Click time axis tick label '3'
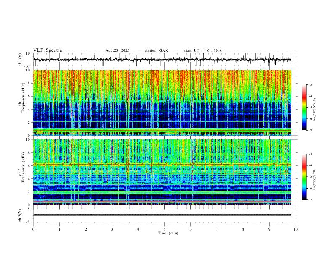 point(112,229)
